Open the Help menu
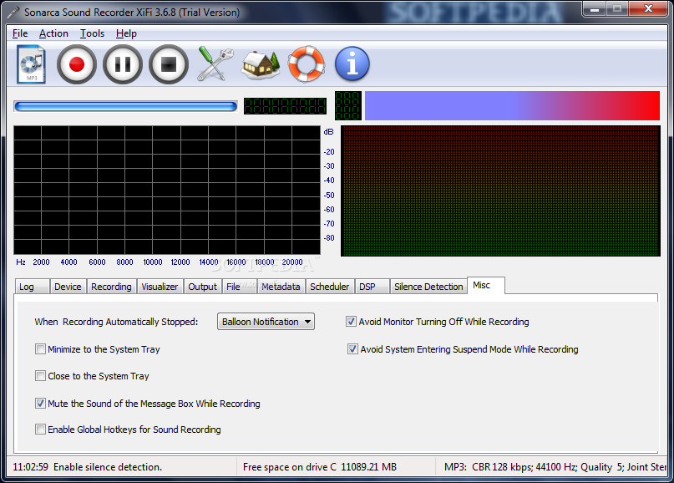 tap(126, 33)
